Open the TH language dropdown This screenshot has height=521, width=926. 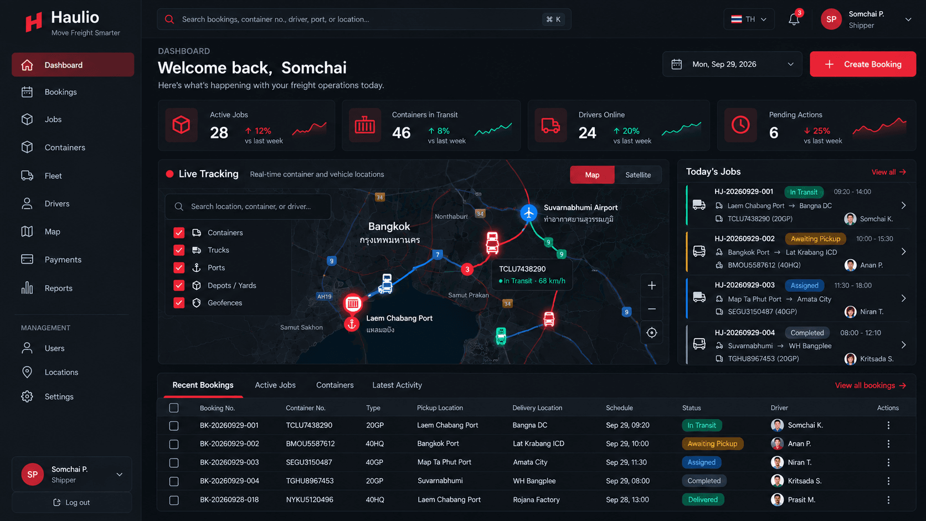coord(749,19)
